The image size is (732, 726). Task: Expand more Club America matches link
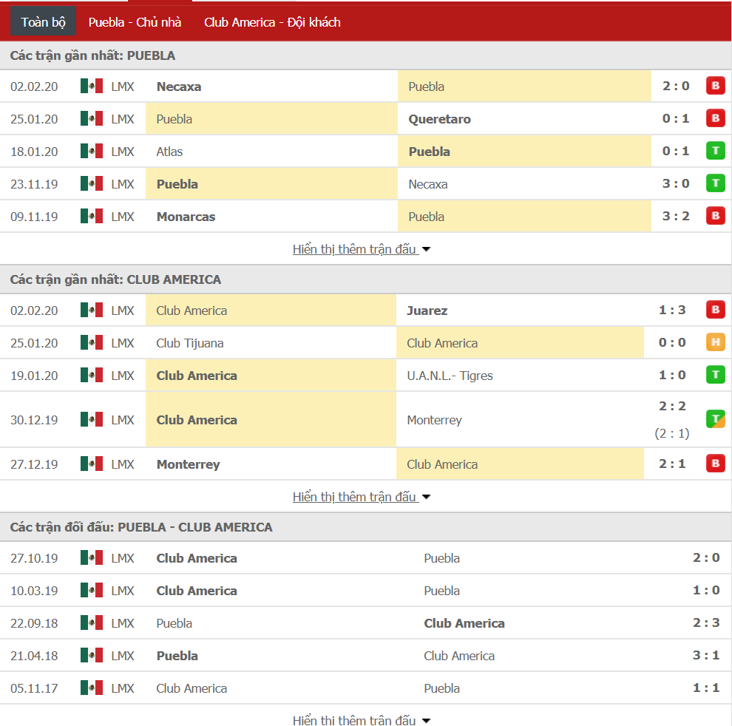(x=362, y=496)
